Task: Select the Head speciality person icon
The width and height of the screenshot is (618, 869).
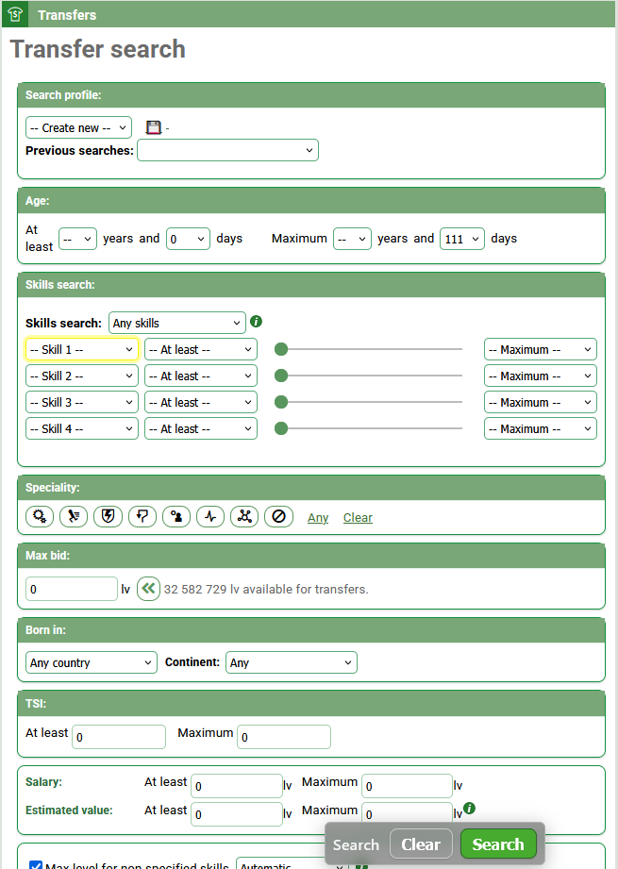Action: tap(176, 516)
